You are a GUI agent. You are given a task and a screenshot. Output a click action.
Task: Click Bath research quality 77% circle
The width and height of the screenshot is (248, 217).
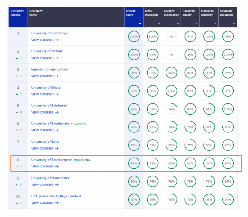click(x=190, y=145)
